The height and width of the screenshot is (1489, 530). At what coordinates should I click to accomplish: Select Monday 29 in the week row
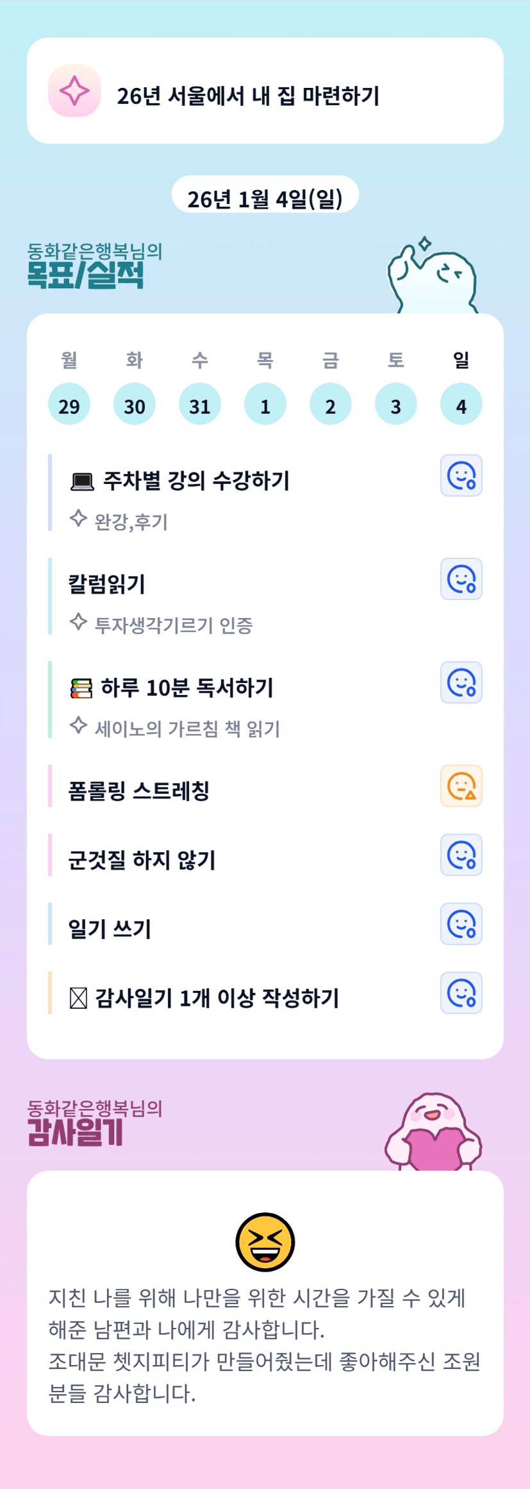click(69, 404)
